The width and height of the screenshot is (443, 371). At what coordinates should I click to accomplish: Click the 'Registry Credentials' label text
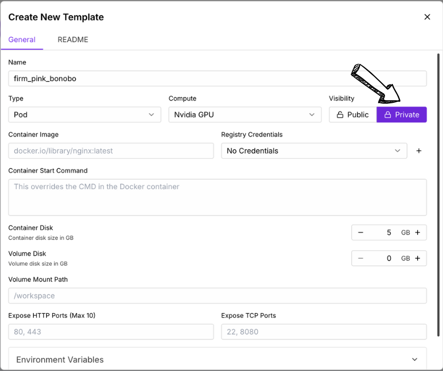(252, 134)
